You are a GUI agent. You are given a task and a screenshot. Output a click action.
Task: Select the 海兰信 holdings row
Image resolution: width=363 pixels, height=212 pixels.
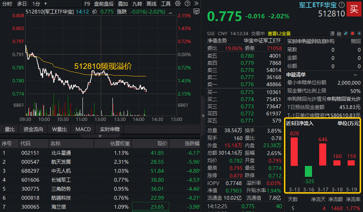click(x=100, y=206)
